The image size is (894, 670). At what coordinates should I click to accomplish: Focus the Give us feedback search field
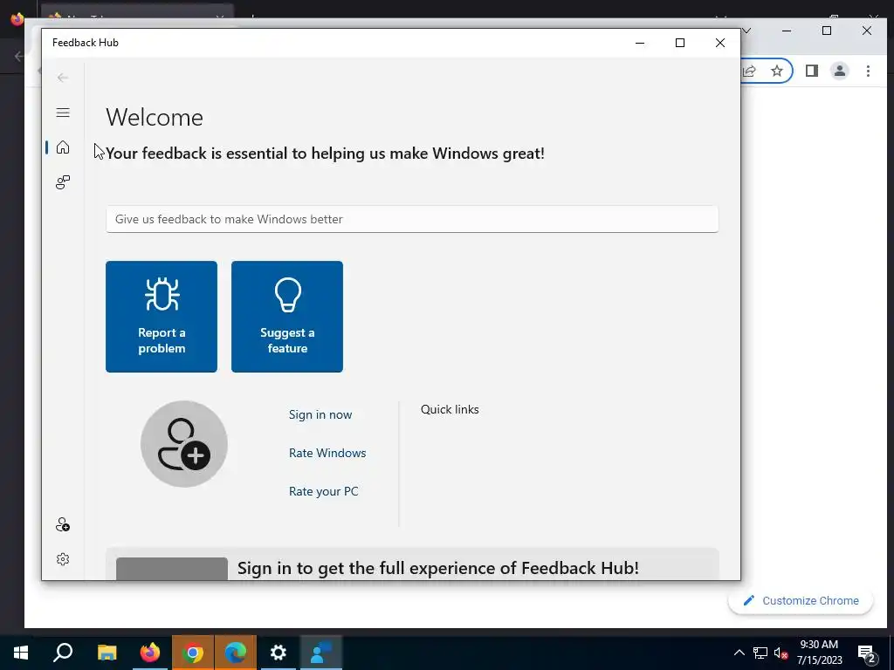tap(412, 219)
